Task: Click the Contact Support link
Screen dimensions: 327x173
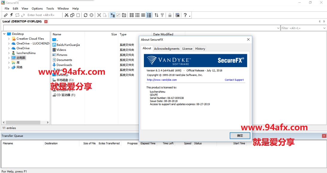Action: [234, 80]
